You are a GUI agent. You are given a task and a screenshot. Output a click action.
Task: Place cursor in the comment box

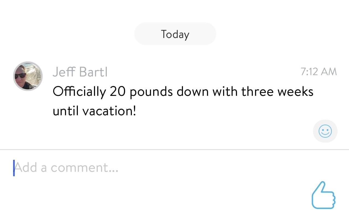point(109,167)
